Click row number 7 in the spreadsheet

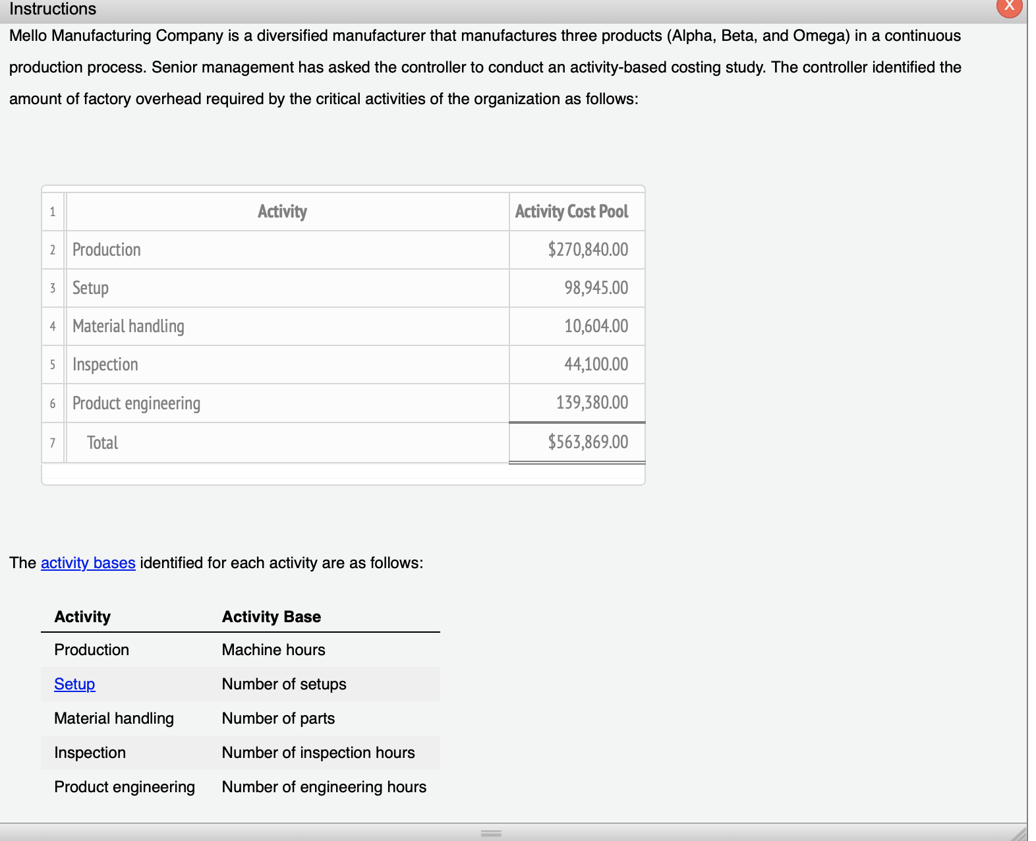[x=53, y=442]
